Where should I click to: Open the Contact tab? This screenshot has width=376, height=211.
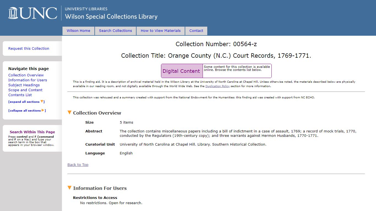click(196, 31)
